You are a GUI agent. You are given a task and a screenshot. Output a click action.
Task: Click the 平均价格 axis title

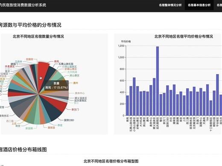126,41
